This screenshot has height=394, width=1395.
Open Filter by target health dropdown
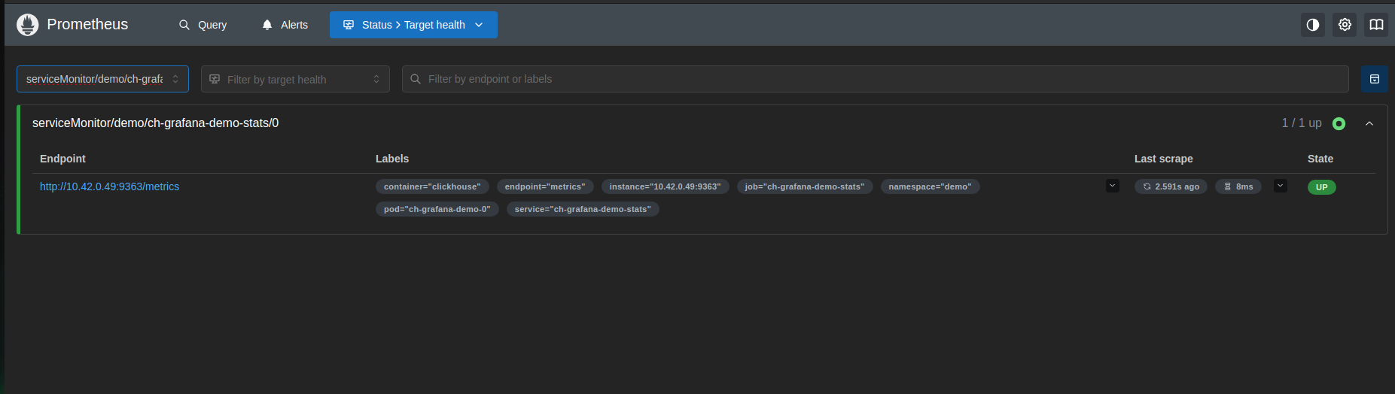295,79
